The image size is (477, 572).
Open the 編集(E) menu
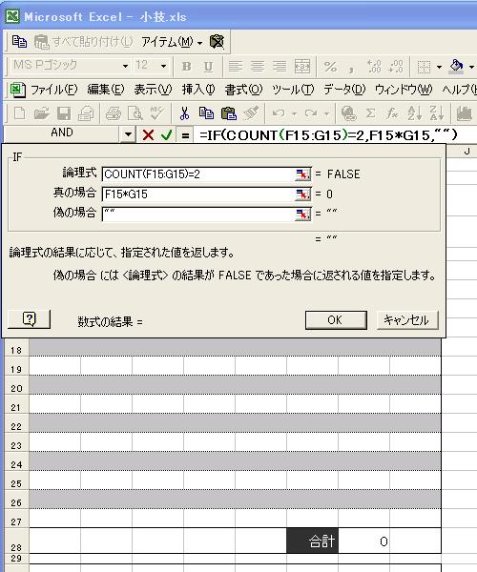[x=106, y=90]
